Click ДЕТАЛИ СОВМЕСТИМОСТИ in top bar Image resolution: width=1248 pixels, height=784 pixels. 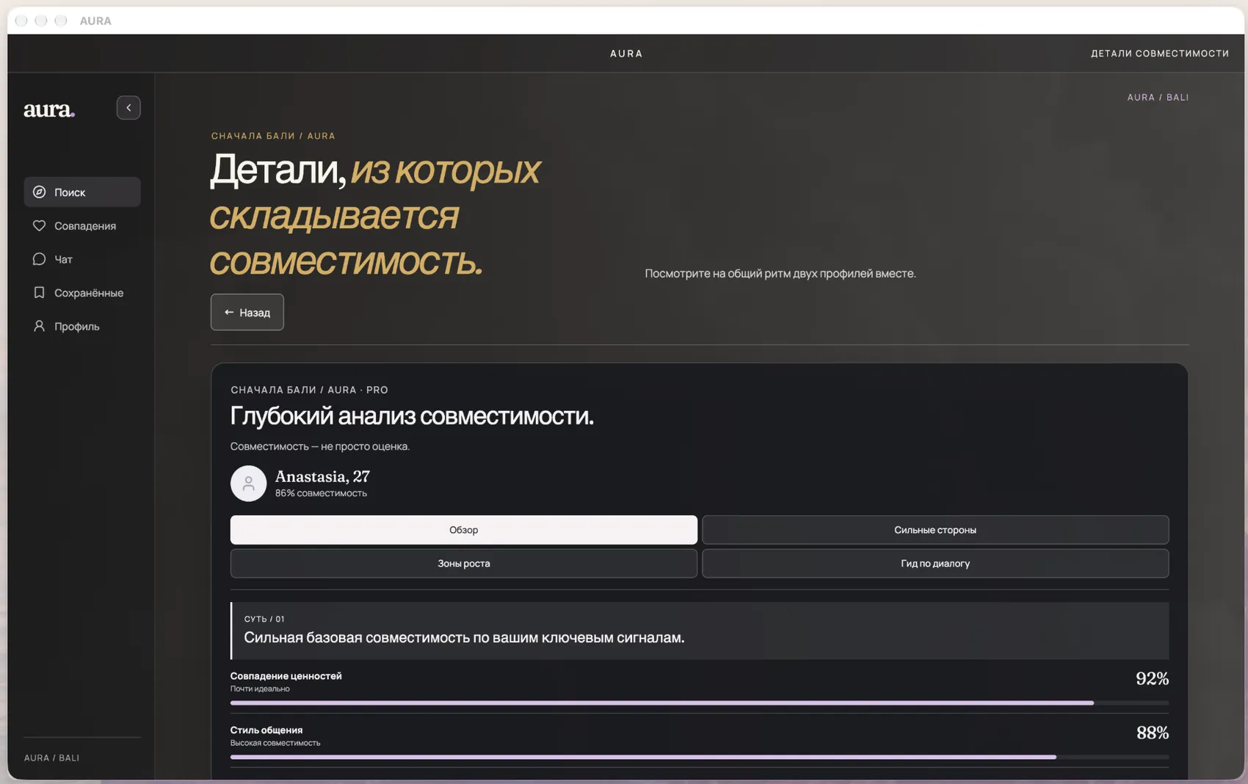(x=1160, y=54)
